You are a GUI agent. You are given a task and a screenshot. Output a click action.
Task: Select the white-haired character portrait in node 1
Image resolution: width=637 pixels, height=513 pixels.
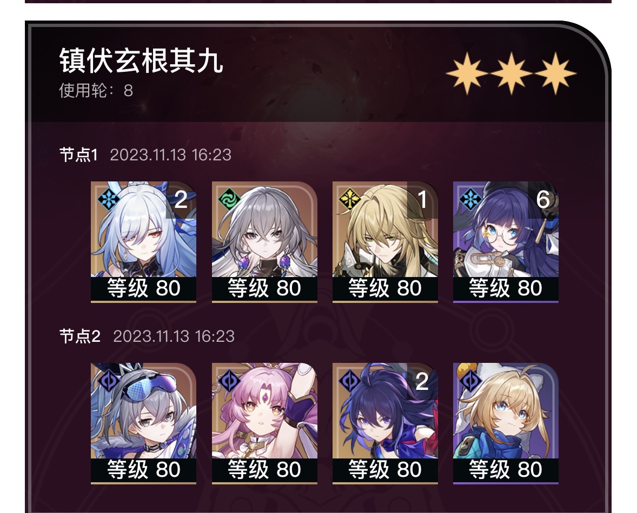[x=143, y=242]
